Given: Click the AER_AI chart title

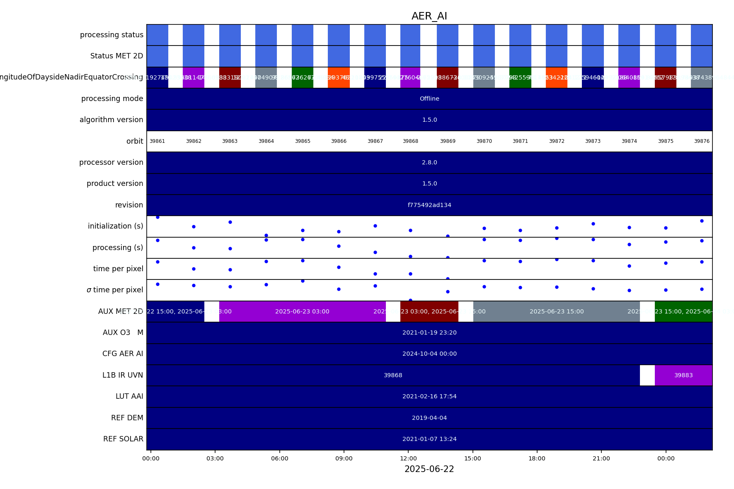Looking at the screenshot, I should coord(429,16).
